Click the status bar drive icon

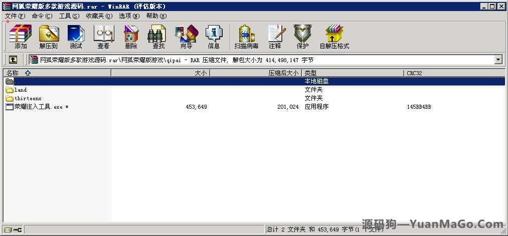[x=8, y=230]
